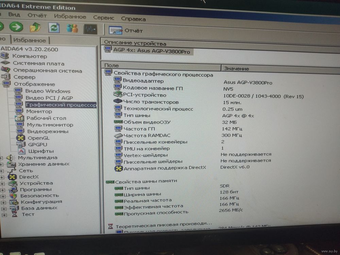
Task: Click the Тест hourglass tree icon
Action: tap(15, 215)
